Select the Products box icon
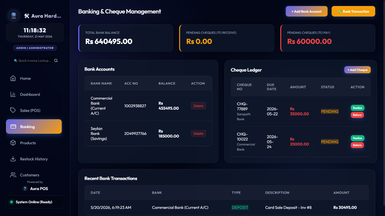The image size is (385, 216). point(13,143)
